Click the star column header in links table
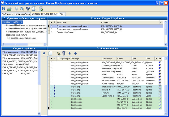The height and width of the screenshot is (117, 169). [x=51, y=23]
